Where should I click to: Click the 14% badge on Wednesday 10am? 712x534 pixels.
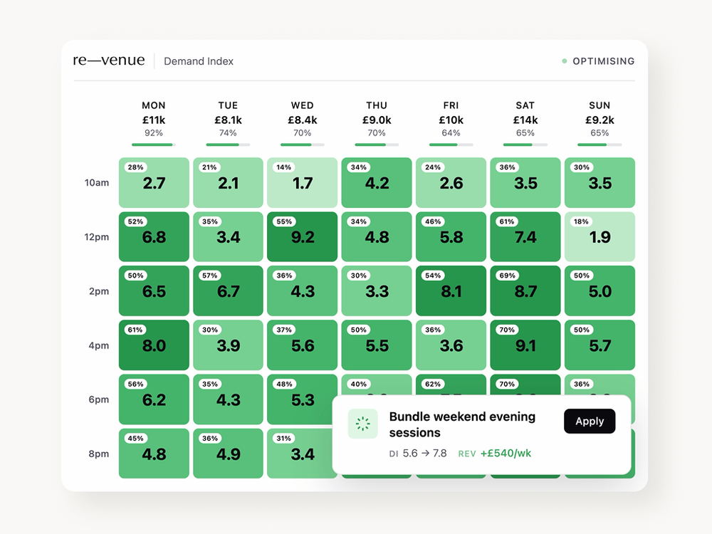pyautogui.click(x=284, y=167)
